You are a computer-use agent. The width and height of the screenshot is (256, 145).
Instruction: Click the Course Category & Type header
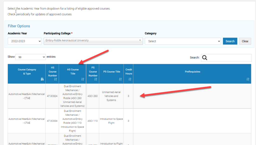pos(26,72)
